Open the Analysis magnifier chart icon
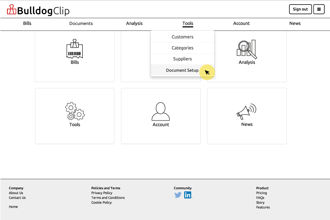This screenshot has width=330, height=220. point(247,50)
